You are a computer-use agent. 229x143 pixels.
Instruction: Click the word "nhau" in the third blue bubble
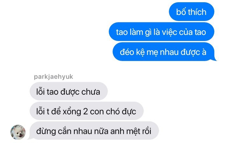click(169, 52)
